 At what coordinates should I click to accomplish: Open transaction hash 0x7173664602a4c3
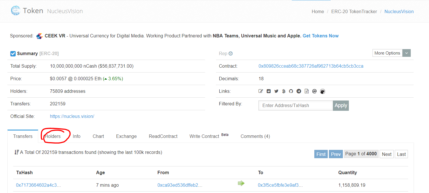pyautogui.click(x=39, y=185)
